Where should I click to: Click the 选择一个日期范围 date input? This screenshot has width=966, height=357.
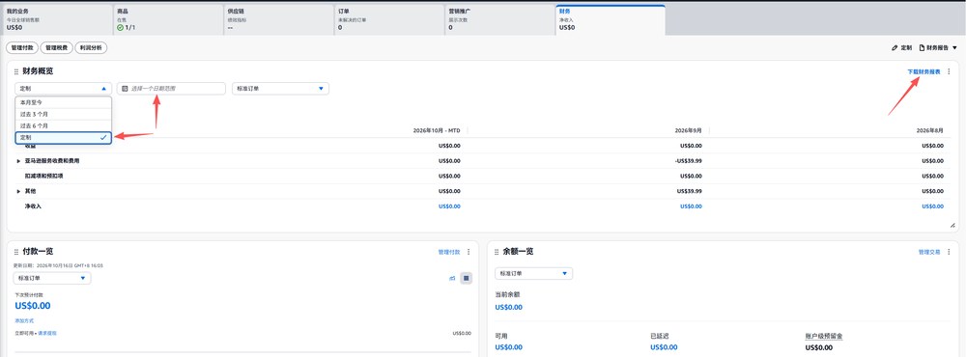pos(171,89)
